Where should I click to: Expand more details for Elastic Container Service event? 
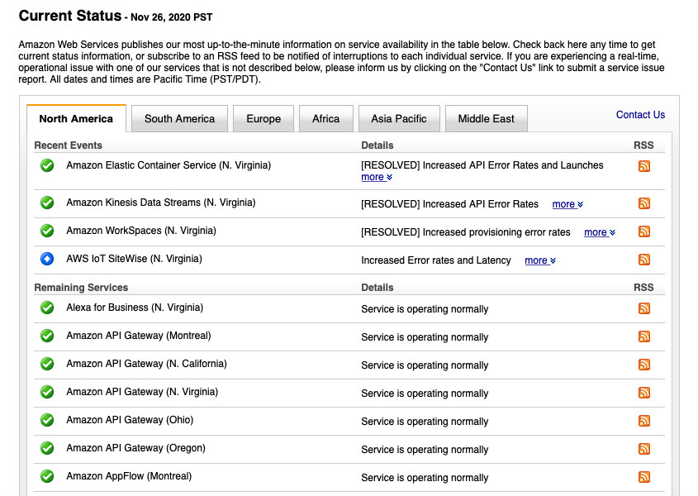pyautogui.click(x=377, y=177)
